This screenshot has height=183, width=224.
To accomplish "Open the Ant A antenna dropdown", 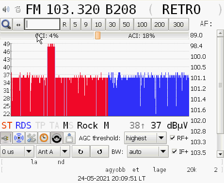I will pos(53,151).
